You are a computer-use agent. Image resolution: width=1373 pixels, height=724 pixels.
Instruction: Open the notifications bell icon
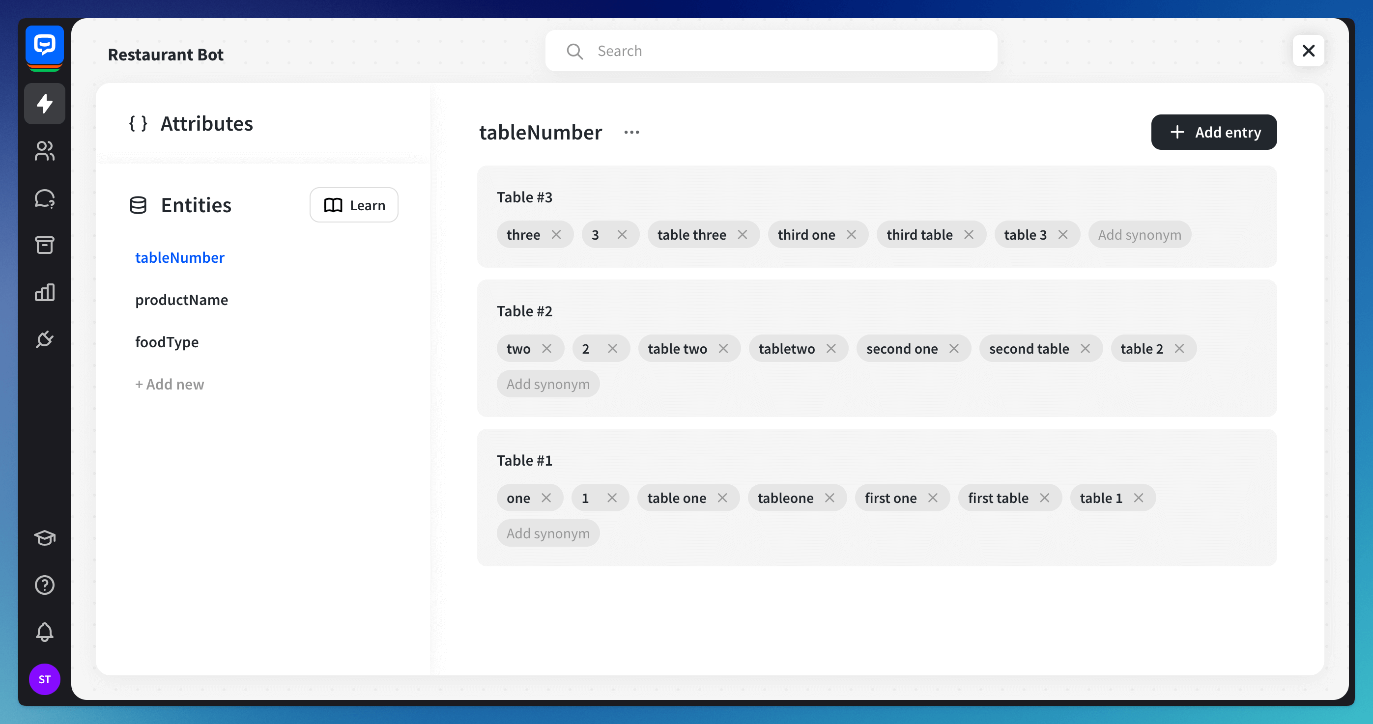[45, 632]
